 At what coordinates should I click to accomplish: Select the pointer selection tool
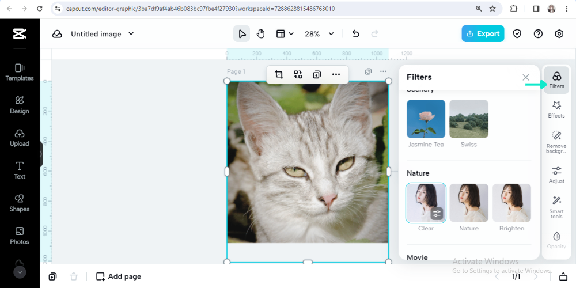[242, 34]
